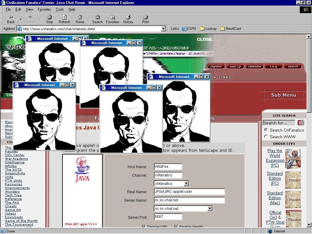Click the IE icon in the main title bar
The image size is (312, 234).
coord(3,2)
